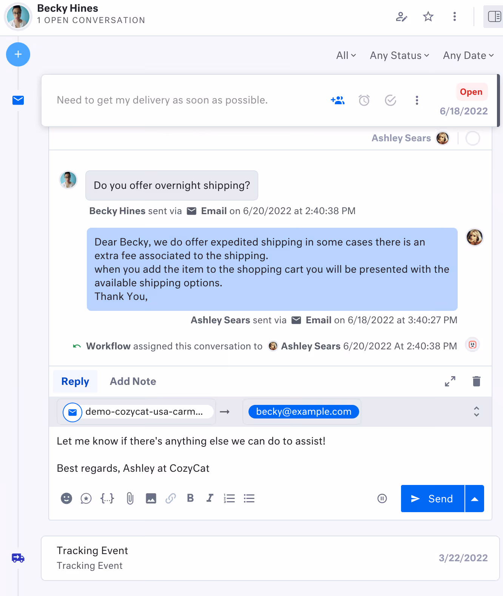The image size is (503, 596).
Task: Click '1 OPEN CONVERSATION' label
Action: point(91,20)
